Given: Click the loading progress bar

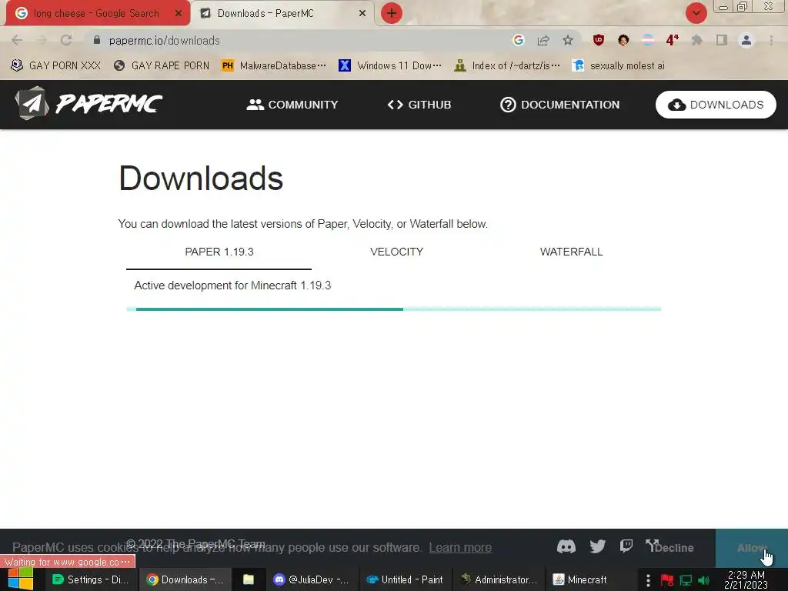Looking at the screenshot, I should tap(394, 309).
